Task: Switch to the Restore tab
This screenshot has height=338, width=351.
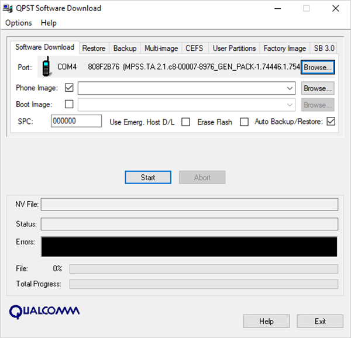Action: tap(94, 49)
